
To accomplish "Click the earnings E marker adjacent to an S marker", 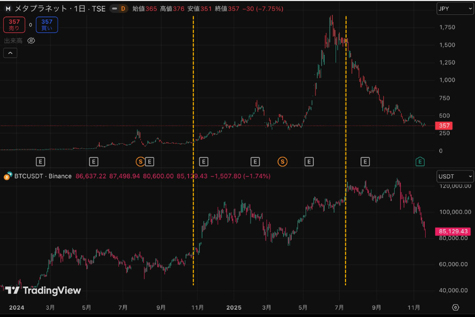I will tap(150, 162).
